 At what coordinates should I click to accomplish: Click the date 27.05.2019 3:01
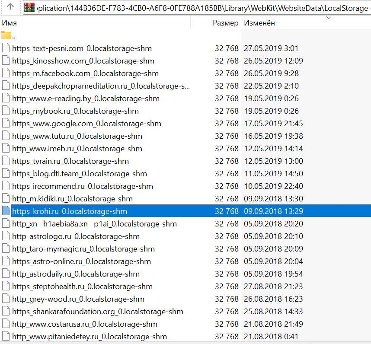(271, 48)
